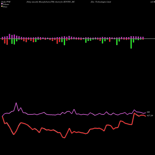The width and height of the screenshot is (155, 155).
Task: Click the 'Zen Technologies Limit' company name text
Action: coord(101,2)
